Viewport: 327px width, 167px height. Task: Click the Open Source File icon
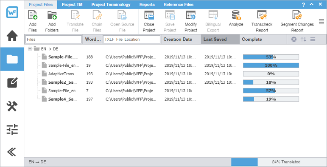(122, 15)
